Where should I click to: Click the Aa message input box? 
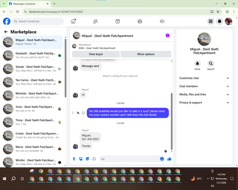click(129, 159)
